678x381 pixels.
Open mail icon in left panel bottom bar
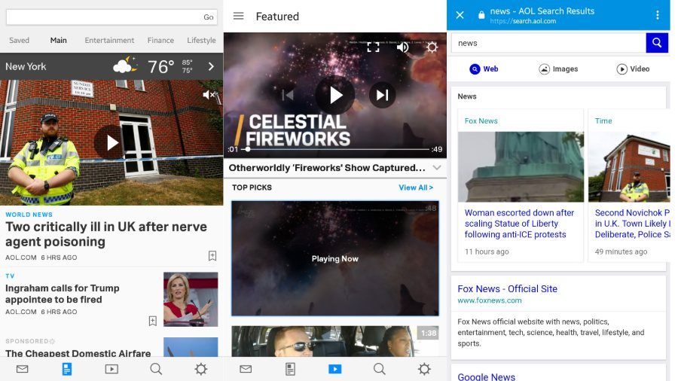click(22, 369)
